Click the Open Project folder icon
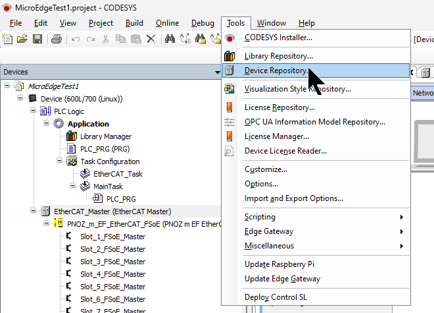 point(22,39)
